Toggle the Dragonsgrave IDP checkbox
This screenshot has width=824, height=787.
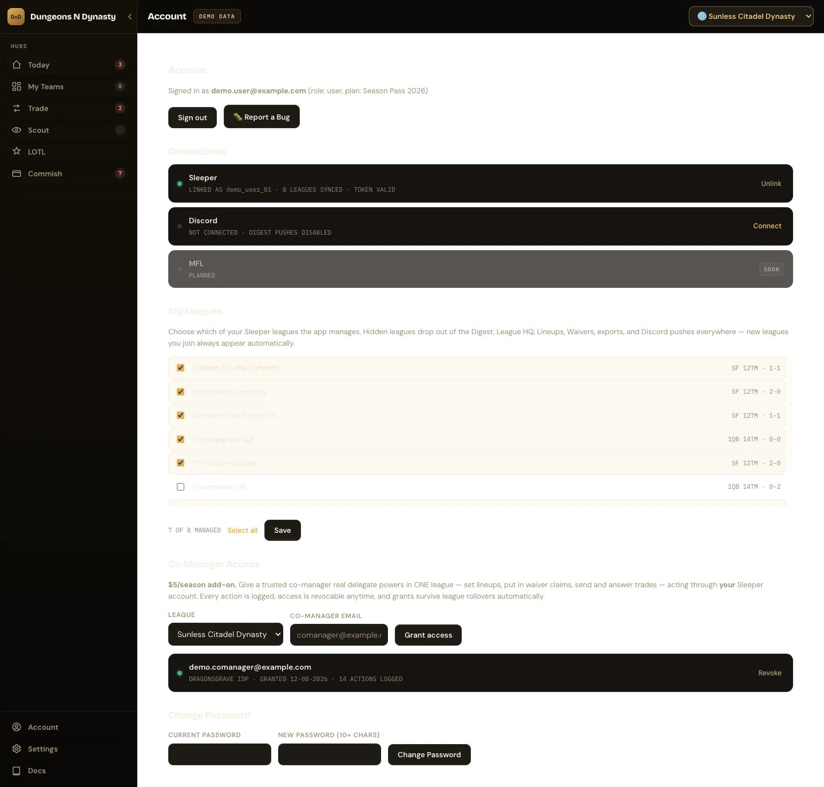point(181,439)
